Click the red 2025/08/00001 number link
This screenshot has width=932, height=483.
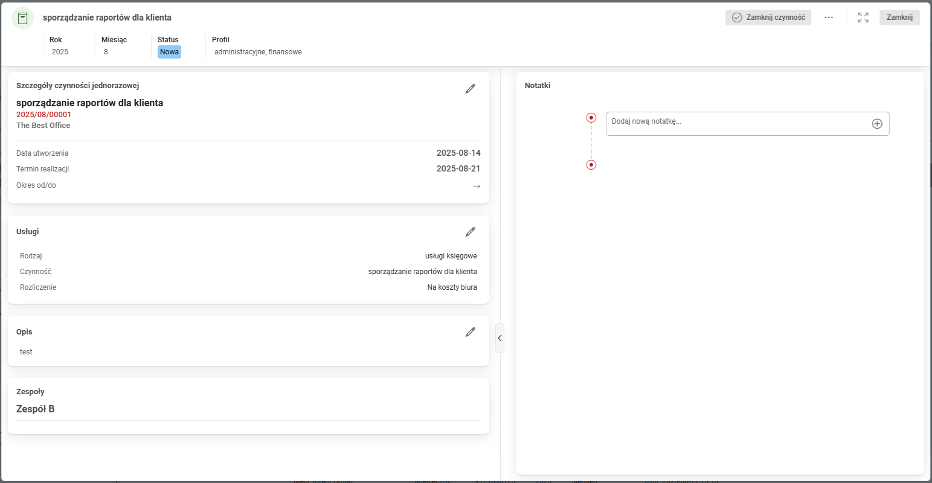coord(43,115)
